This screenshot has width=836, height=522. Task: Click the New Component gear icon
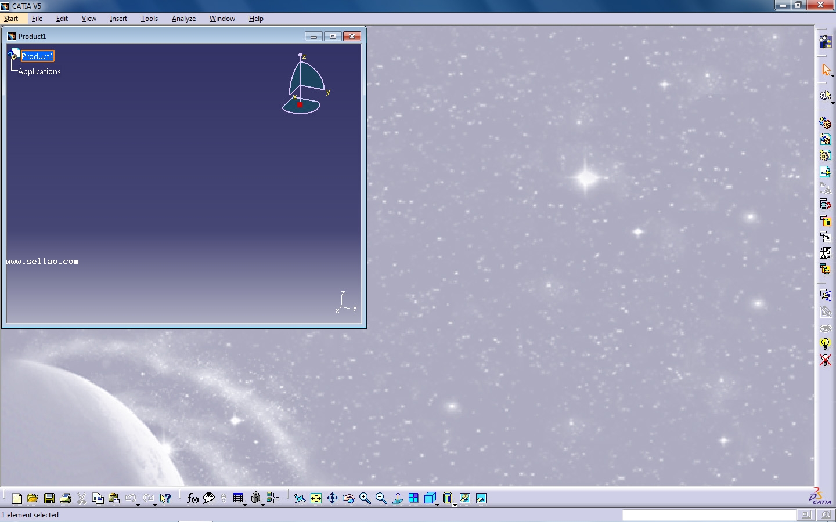click(x=826, y=123)
